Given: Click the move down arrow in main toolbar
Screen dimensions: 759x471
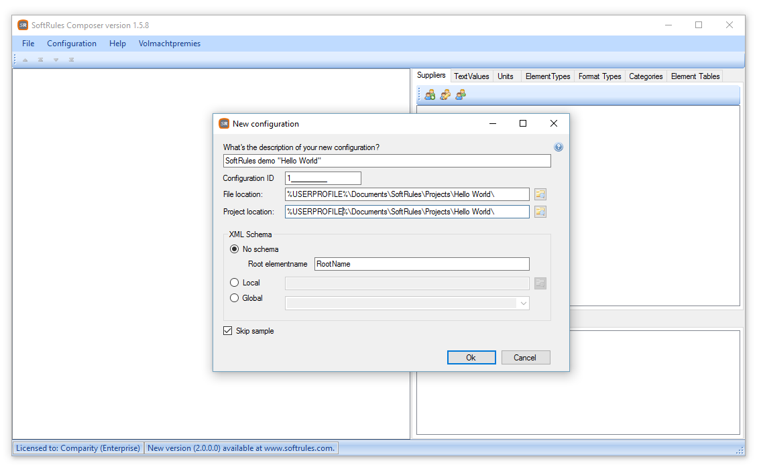Looking at the screenshot, I should (56, 60).
